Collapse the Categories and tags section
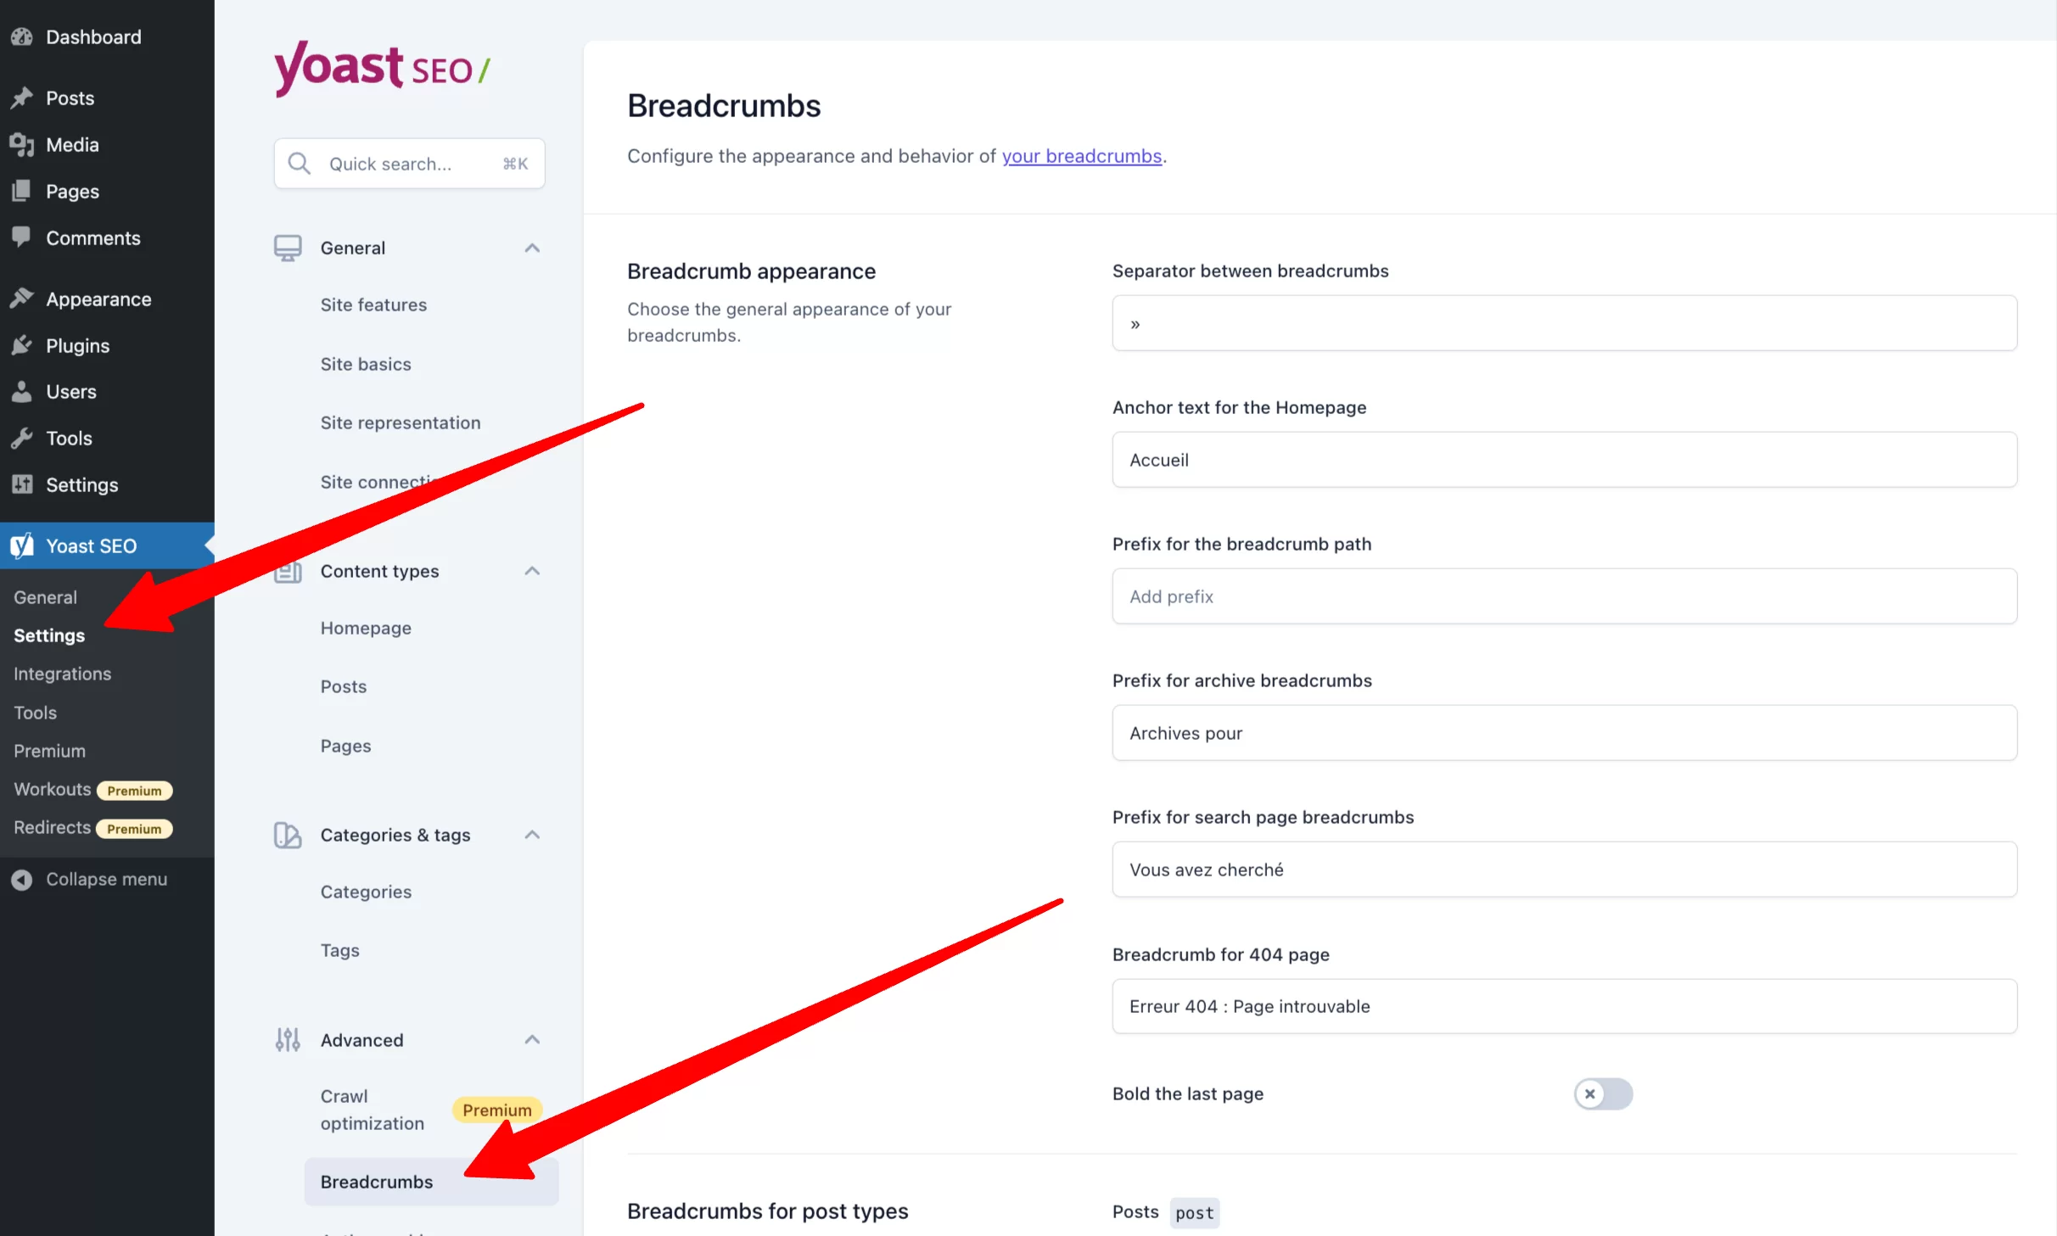The height and width of the screenshot is (1236, 2057). pyautogui.click(x=532, y=834)
